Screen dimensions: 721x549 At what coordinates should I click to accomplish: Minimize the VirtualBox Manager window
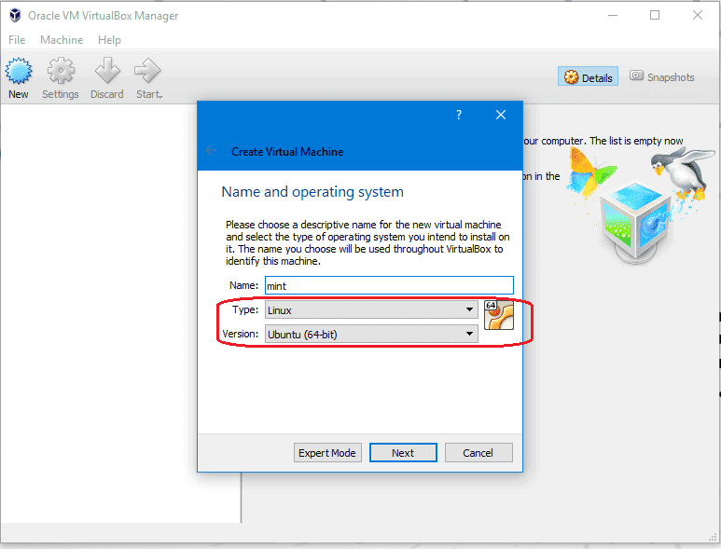pyautogui.click(x=613, y=15)
